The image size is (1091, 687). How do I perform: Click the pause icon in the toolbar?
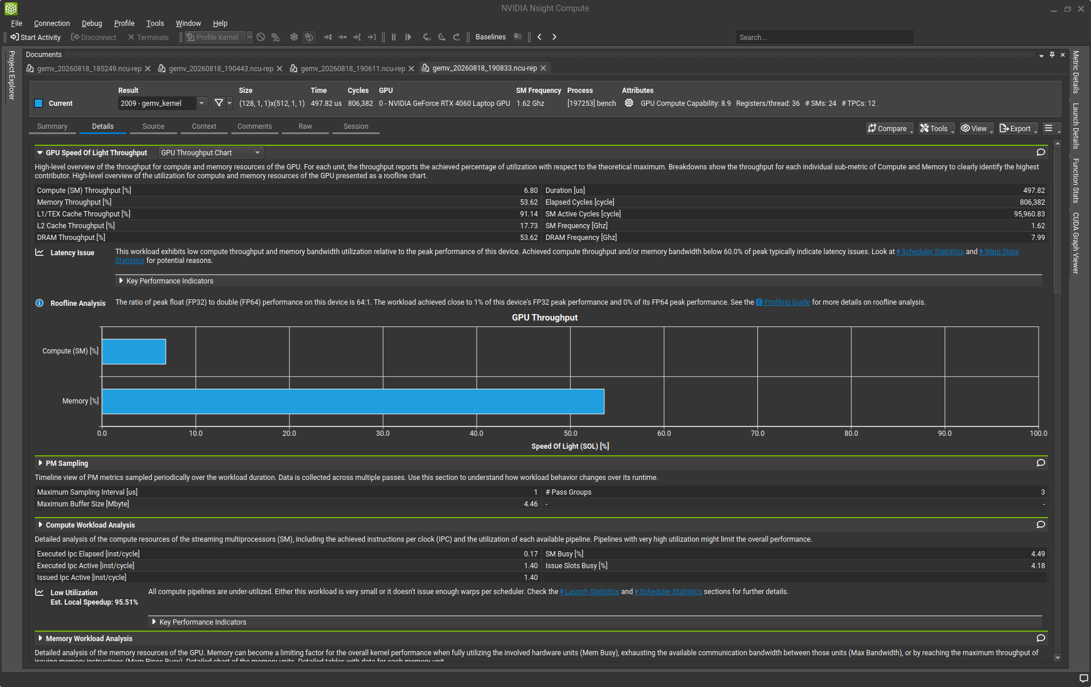coord(394,37)
